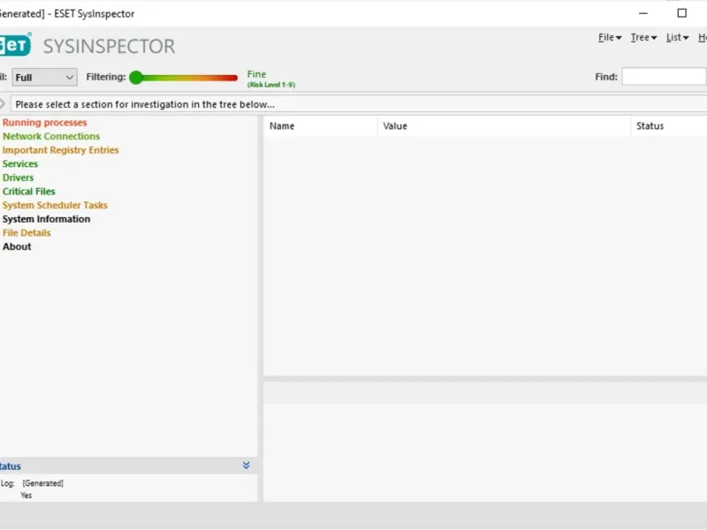
Task: Open the Drivers section
Action: pyautogui.click(x=18, y=178)
